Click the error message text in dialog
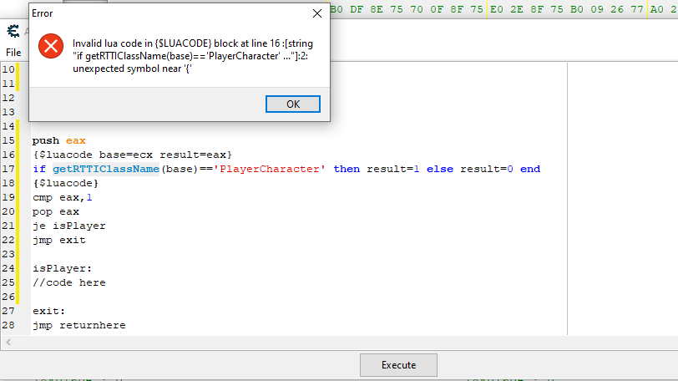 click(x=193, y=56)
